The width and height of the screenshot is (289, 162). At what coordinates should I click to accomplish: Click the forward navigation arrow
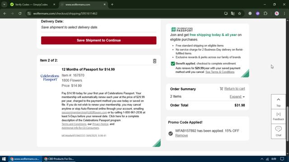click(x=12, y=13)
